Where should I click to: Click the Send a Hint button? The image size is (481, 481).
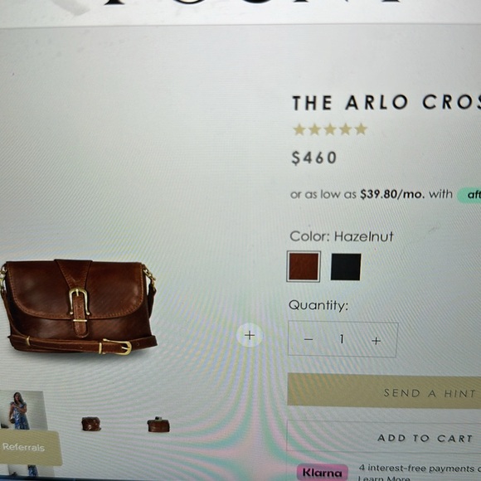pyautogui.click(x=384, y=391)
